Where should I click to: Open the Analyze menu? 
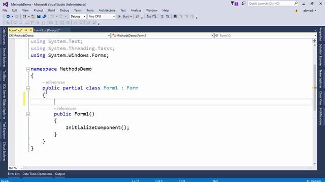point(136,10)
